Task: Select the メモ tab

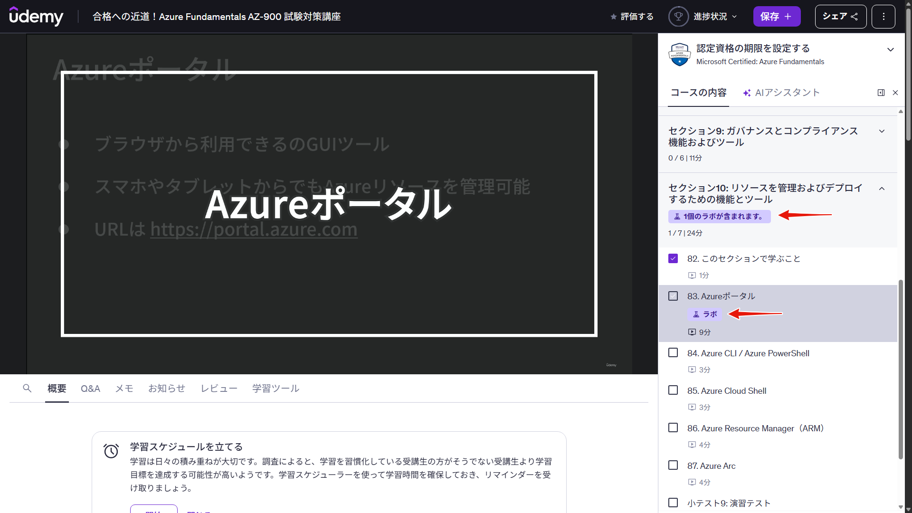Action: coord(124,389)
